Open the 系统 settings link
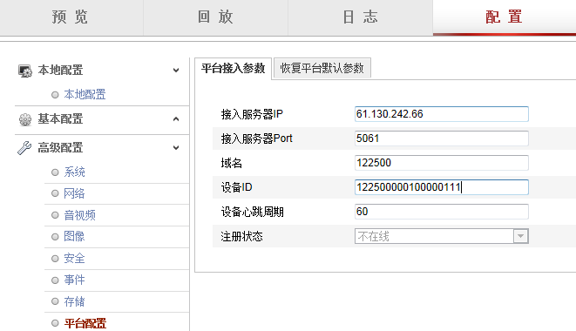 (75, 172)
